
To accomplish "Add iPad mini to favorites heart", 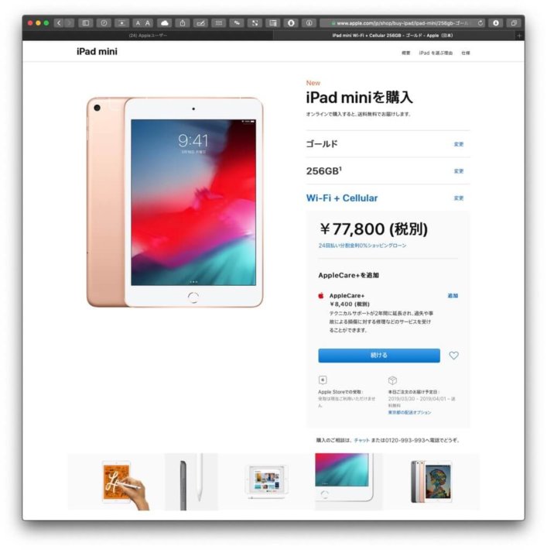I will click(x=454, y=356).
